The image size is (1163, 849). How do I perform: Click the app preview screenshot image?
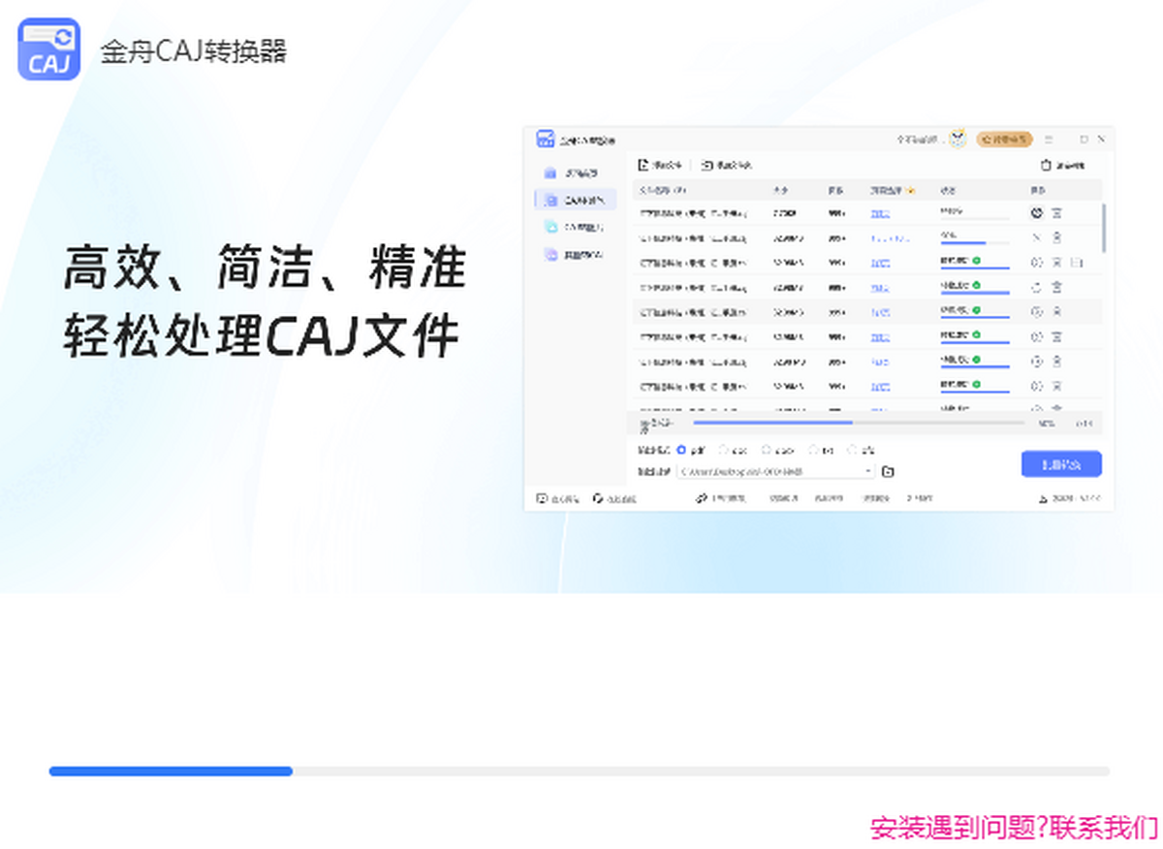tap(819, 319)
